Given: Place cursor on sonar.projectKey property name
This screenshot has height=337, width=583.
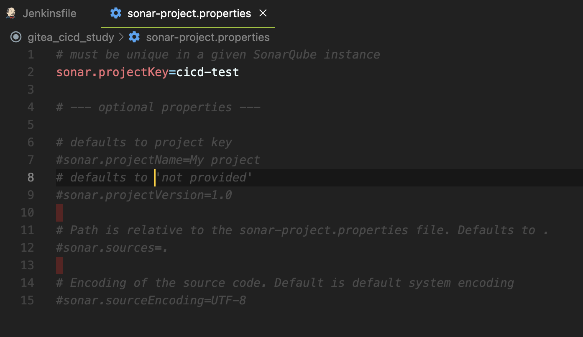Looking at the screenshot, I should 113,72.
